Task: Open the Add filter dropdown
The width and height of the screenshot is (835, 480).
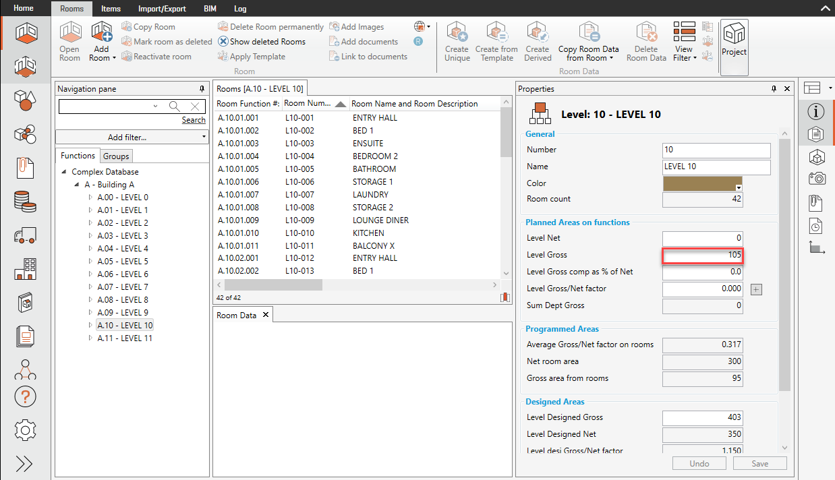Action: (x=132, y=138)
